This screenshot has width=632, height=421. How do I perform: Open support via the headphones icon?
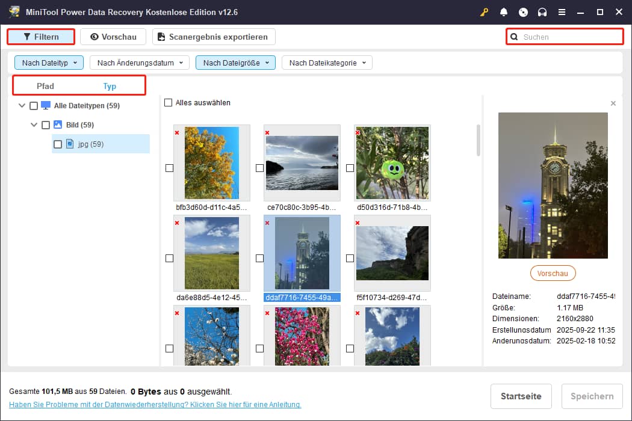tap(542, 12)
